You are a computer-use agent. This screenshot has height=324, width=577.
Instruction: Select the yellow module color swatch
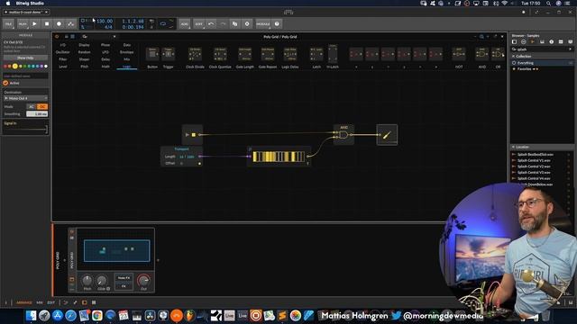coord(15,67)
